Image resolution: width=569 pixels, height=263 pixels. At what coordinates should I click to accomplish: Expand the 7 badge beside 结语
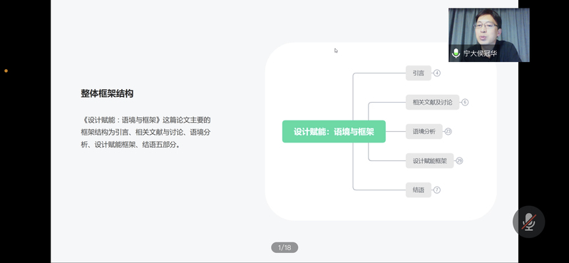click(437, 190)
